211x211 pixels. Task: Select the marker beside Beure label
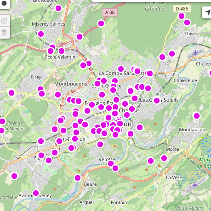tap(78, 178)
